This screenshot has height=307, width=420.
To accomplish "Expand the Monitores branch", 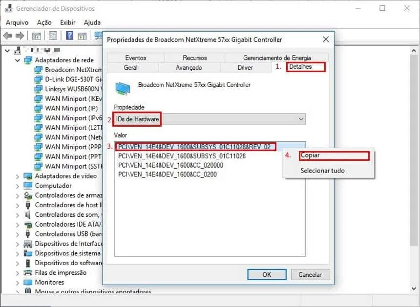I will [18, 283].
